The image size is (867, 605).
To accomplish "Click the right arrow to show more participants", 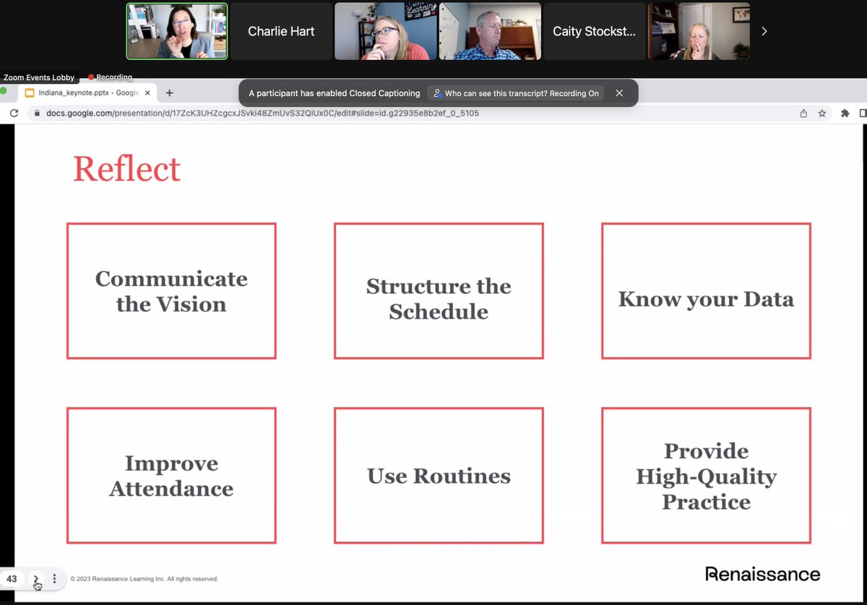I will [x=764, y=31].
